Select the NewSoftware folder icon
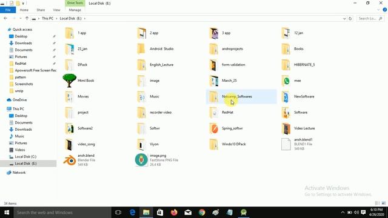The width and height of the screenshot is (388, 218). pos(286,97)
